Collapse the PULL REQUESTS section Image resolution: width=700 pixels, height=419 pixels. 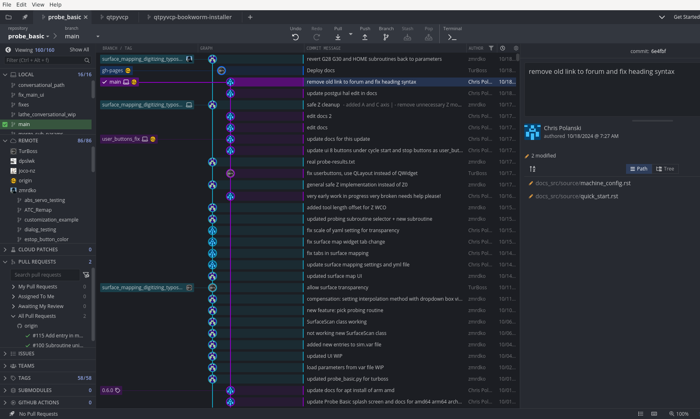click(5, 262)
